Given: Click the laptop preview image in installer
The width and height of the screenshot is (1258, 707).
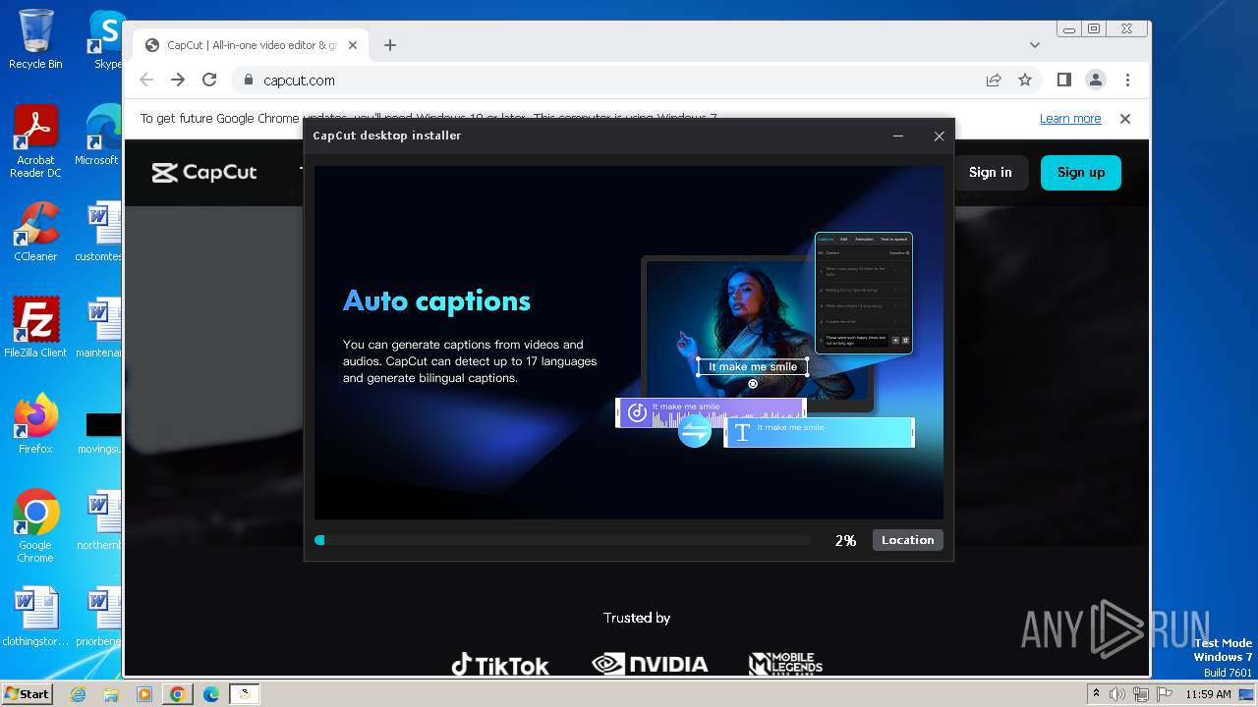Looking at the screenshot, I should click(757, 334).
